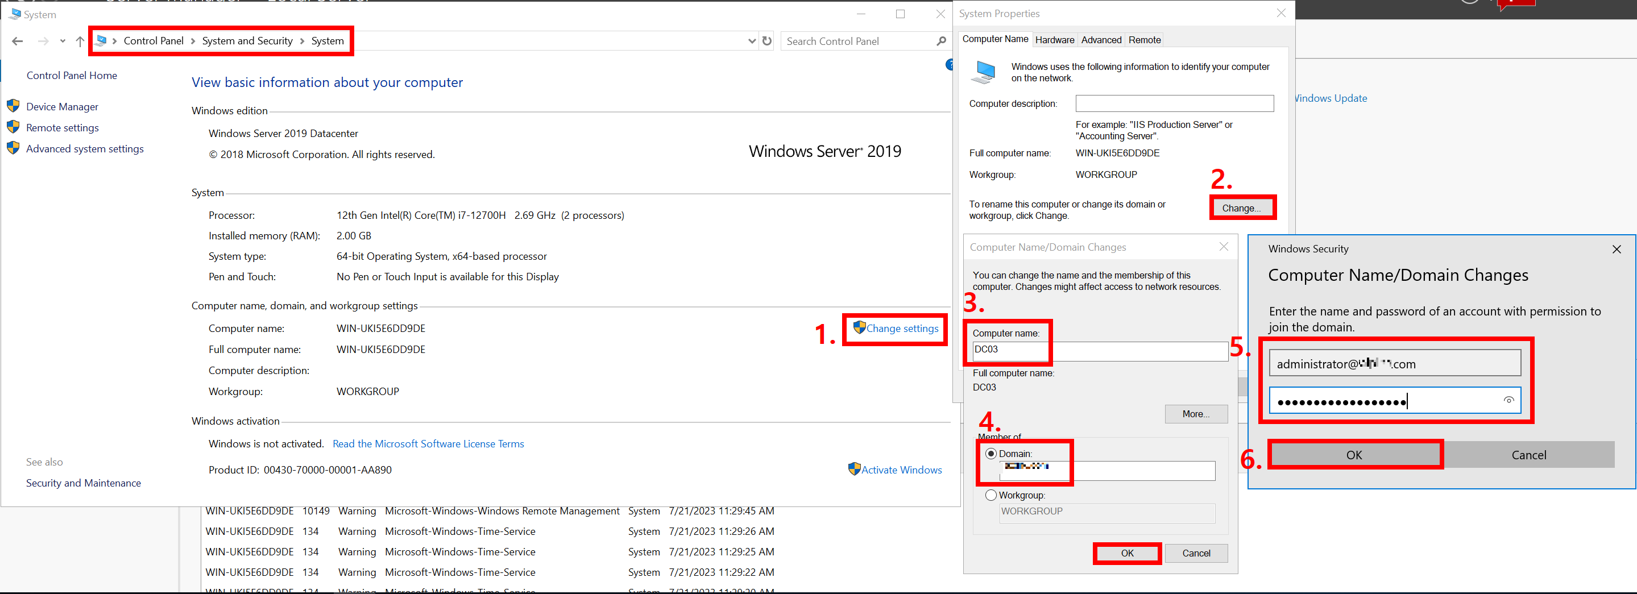The width and height of the screenshot is (1637, 594).
Task: Click the shield icon beside Advanced system settings
Action: pyautogui.click(x=13, y=147)
